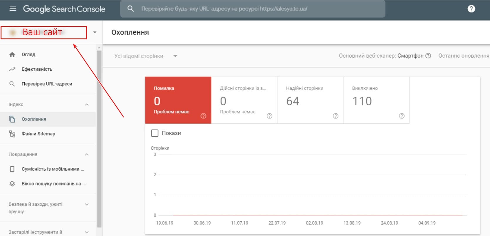Click the pages icon beside Охоплення
The height and width of the screenshot is (236, 490).
click(x=12, y=119)
